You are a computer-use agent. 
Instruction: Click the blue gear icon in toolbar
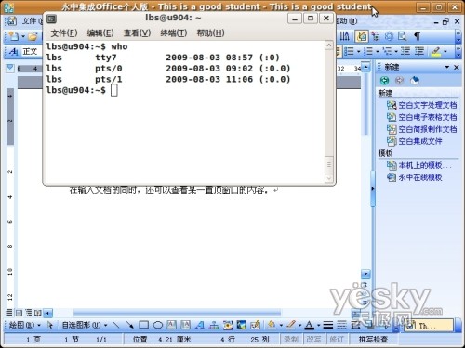pyautogui.click(x=389, y=36)
